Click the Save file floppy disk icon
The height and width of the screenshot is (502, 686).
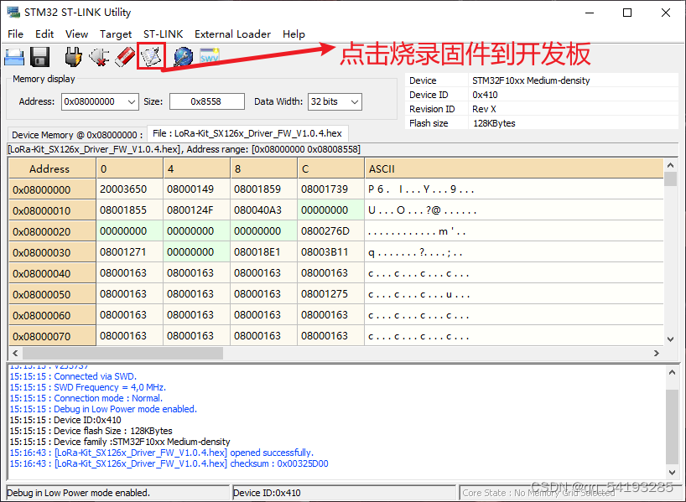pos(39,57)
